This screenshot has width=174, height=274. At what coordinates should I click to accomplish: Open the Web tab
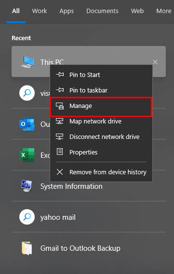(x=137, y=11)
